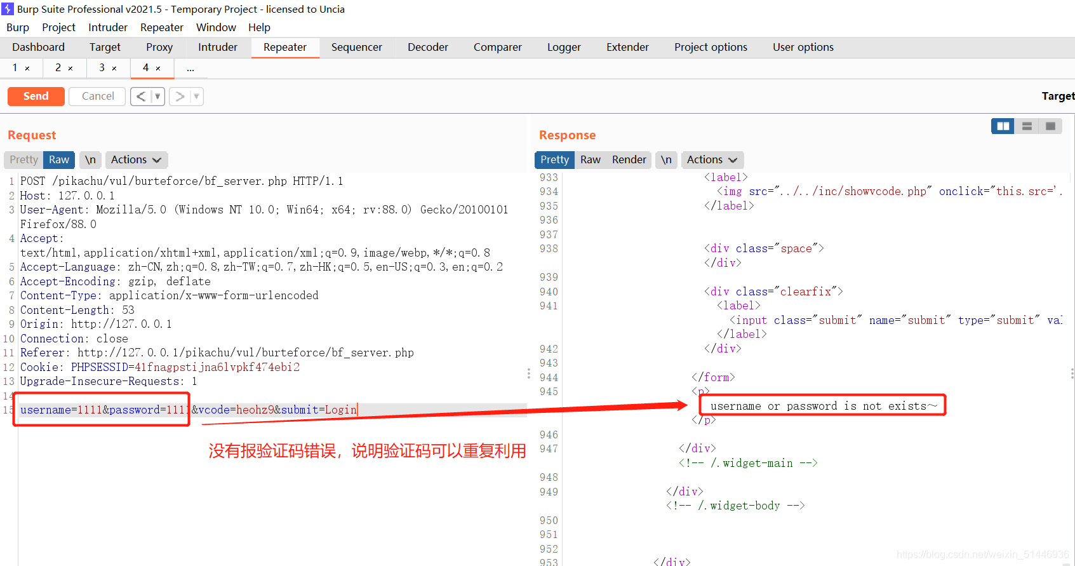
Task: Click the User-Agent header line
Action: point(264,217)
